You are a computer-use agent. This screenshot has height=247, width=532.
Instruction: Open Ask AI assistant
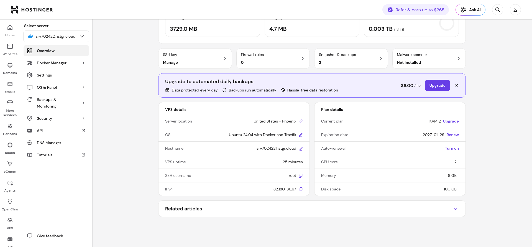tap(470, 10)
